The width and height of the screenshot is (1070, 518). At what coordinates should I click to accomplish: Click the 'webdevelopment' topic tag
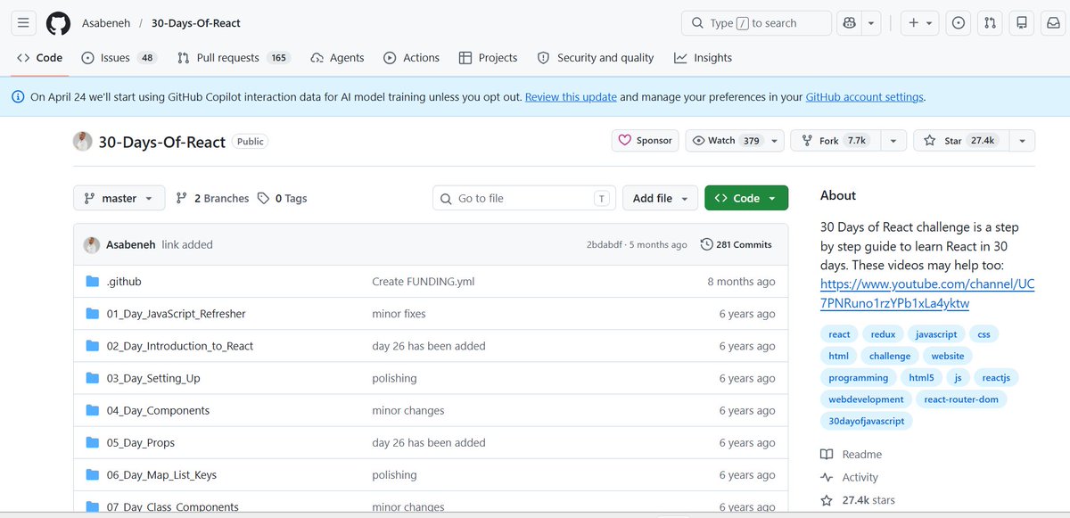pos(866,399)
